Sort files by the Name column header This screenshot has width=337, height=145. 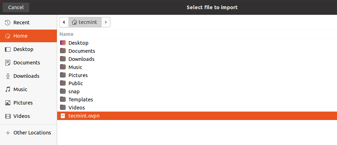point(67,34)
